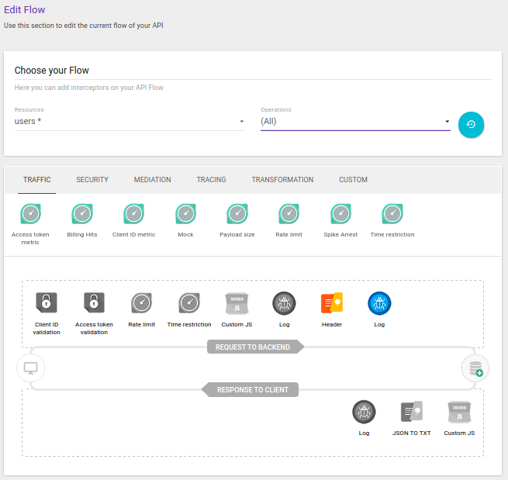
Task: Pick the Mock interceptor icon
Action: click(185, 214)
